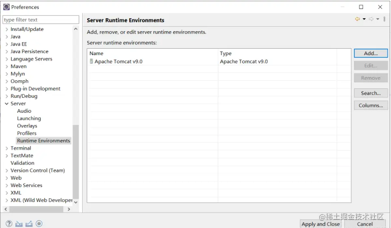This screenshot has height=228, width=391.
Task: Expand the Java EE tree node
Action: click(x=7, y=44)
